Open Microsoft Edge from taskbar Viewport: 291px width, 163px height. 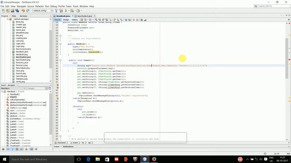[88, 159]
